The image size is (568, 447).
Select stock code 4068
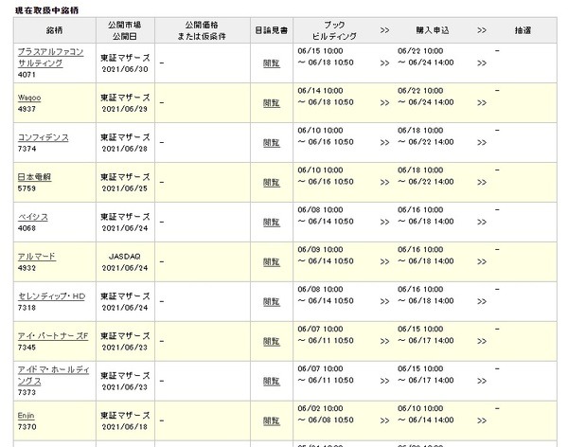click(x=27, y=228)
